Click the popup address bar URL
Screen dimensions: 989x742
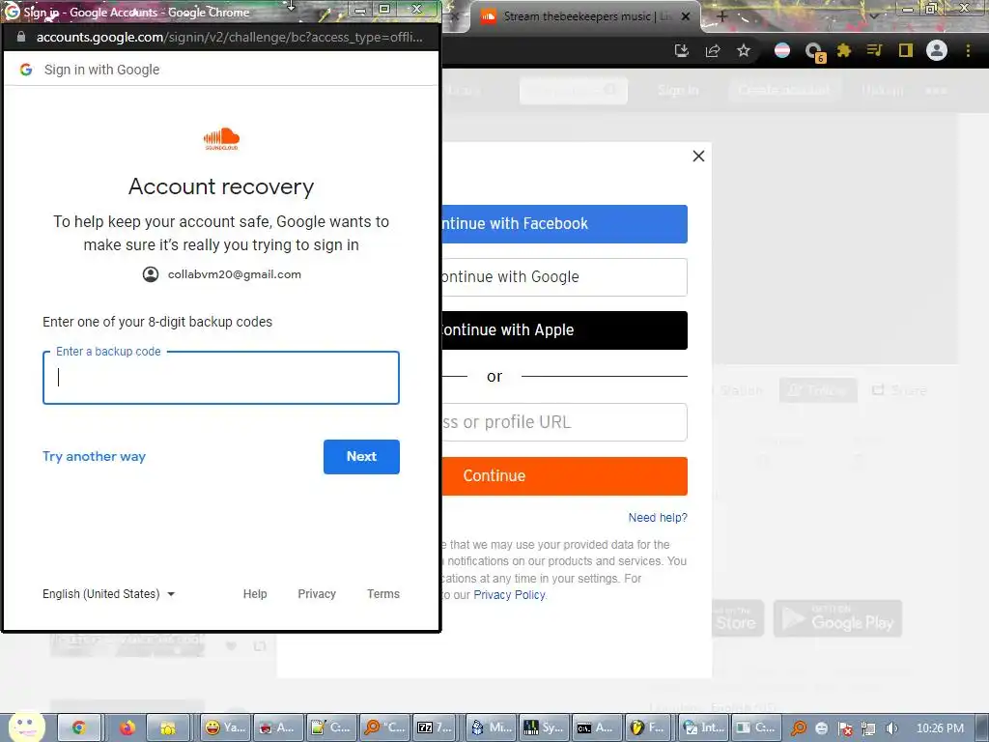[x=229, y=37]
